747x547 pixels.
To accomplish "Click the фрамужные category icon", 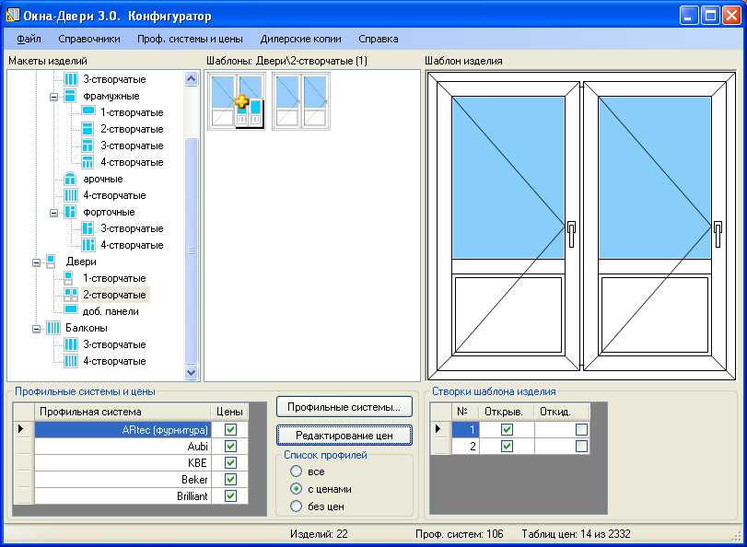I will point(70,96).
